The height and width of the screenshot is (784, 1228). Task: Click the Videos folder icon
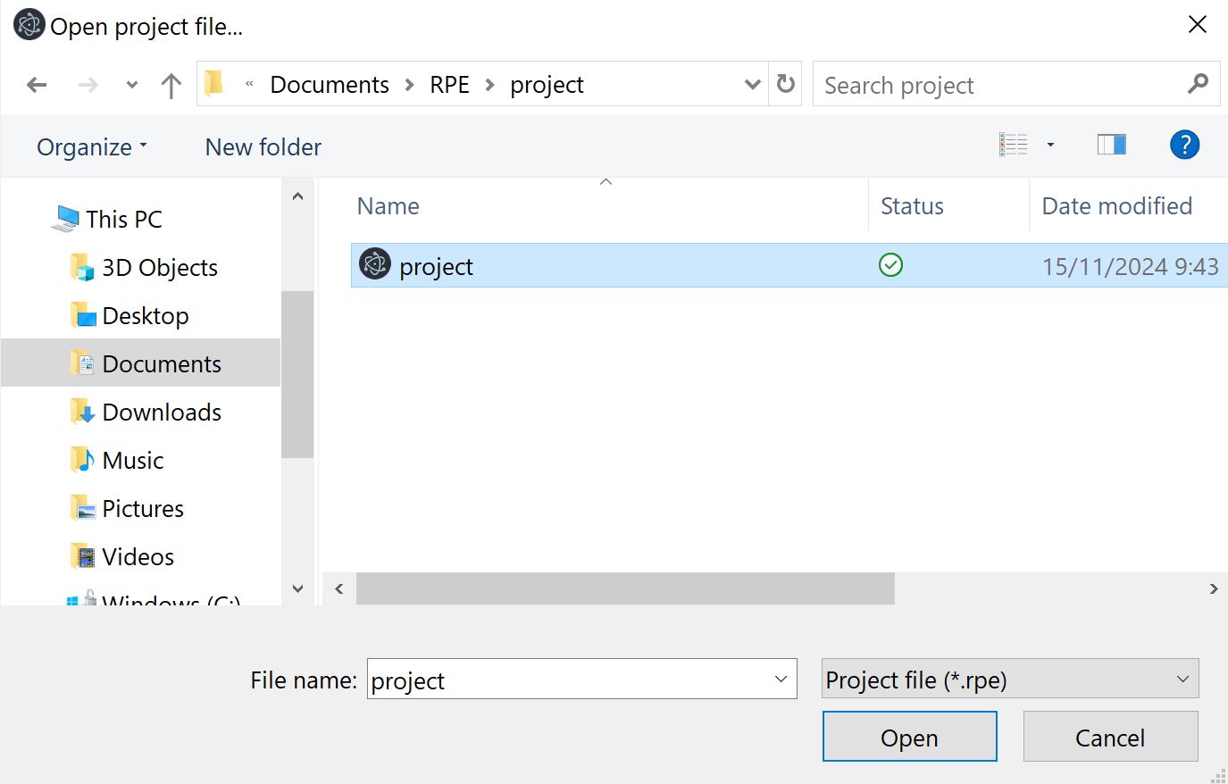82,556
